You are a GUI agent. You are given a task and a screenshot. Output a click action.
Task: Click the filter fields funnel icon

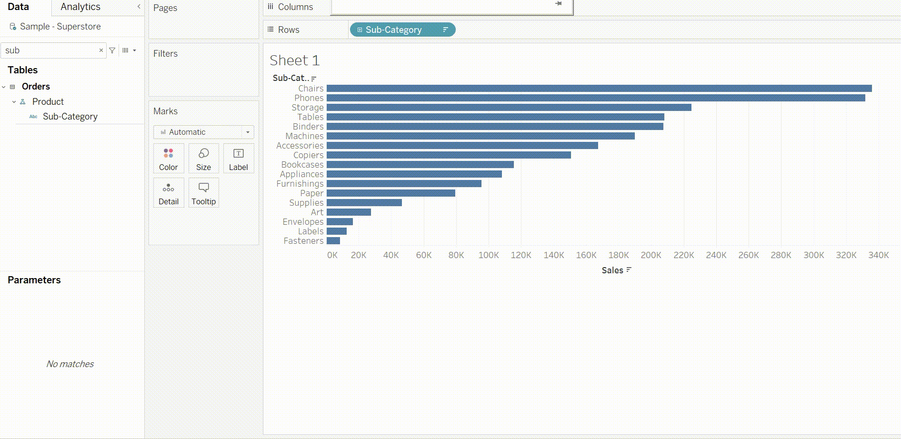(x=112, y=50)
